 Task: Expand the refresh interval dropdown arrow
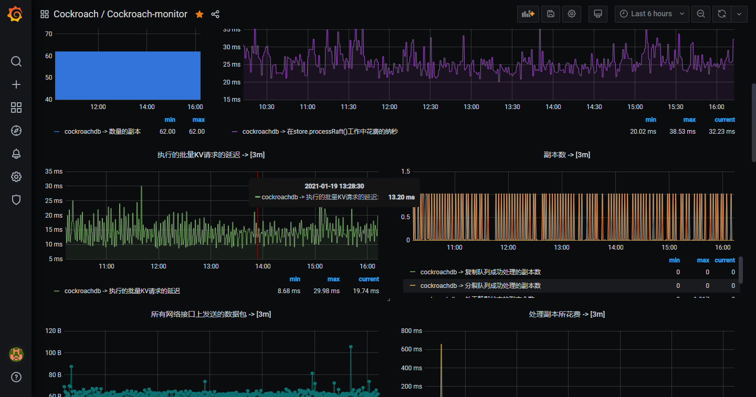click(739, 14)
